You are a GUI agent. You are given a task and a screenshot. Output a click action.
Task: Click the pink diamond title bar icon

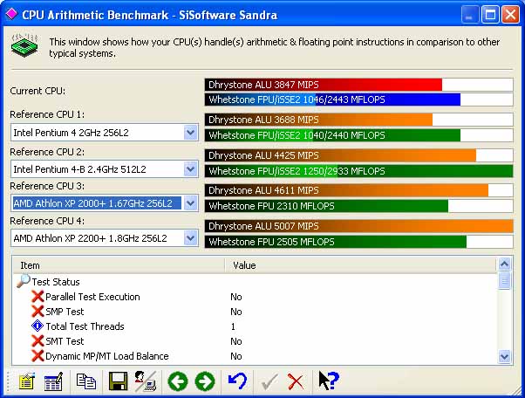tap(11, 14)
